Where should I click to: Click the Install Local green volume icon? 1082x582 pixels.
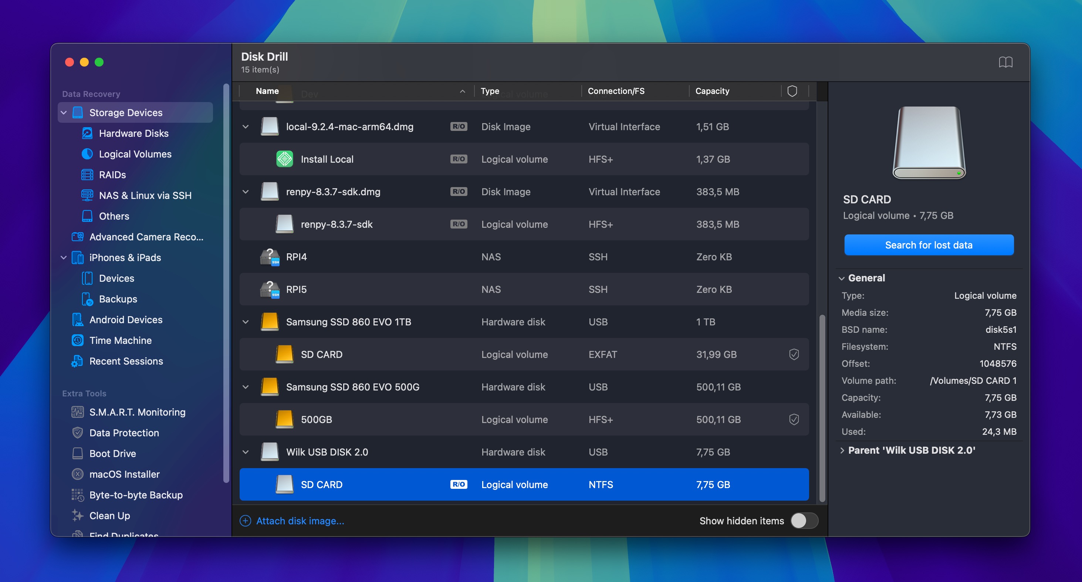click(x=284, y=159)
